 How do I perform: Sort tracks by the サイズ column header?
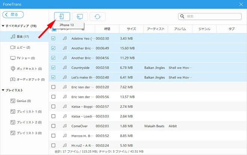coord(131,29)
